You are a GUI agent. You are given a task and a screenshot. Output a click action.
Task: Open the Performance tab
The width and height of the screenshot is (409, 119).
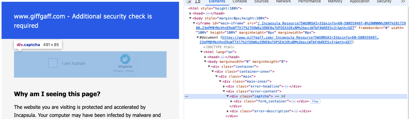coord(309,1)
